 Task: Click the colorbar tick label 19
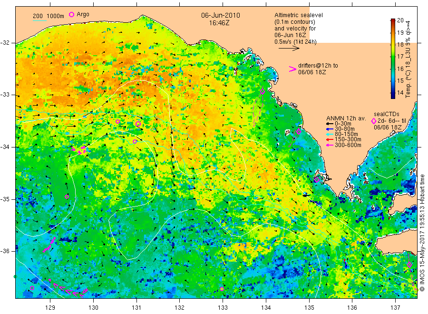tap(400, 33)
